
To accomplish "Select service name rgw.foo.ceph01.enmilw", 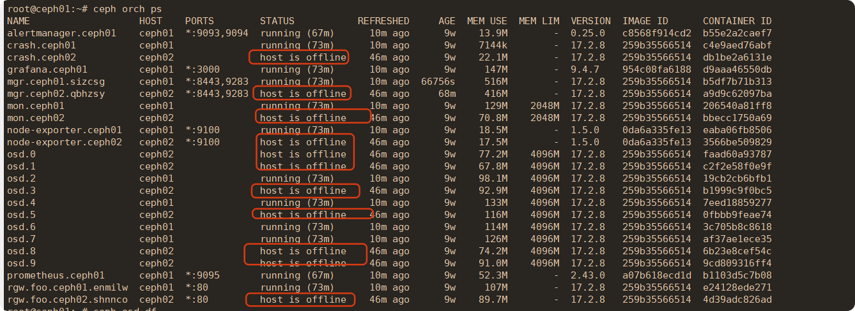I will (x=67, y=287).
